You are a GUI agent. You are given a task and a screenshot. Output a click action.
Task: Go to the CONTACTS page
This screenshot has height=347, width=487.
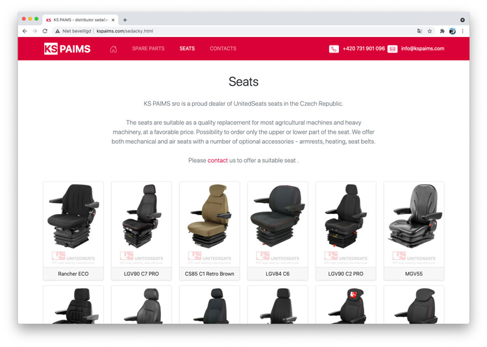223,49
